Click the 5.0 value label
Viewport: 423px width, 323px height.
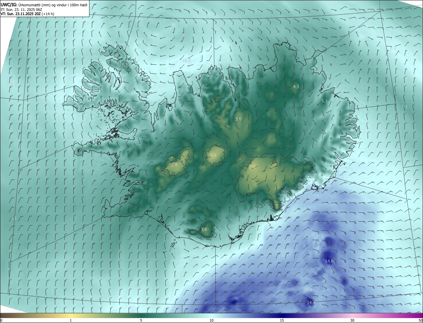(x=78, y=151)
